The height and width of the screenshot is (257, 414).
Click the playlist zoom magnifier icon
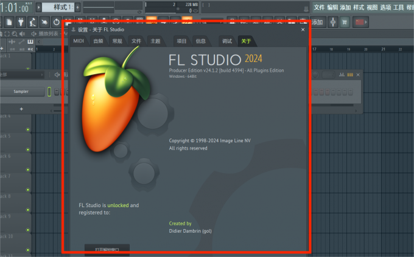(x=15, y=34)
